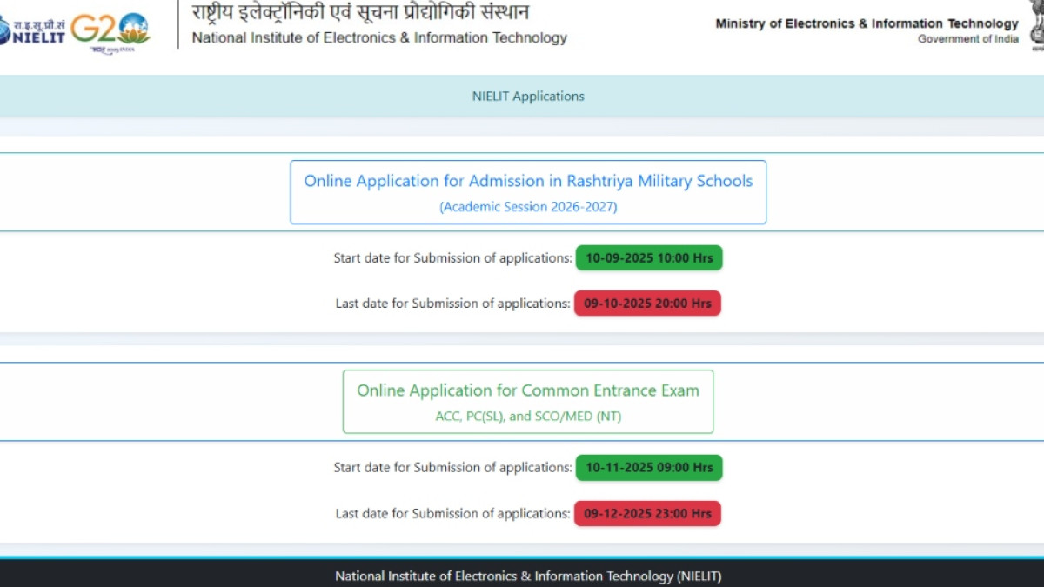Click green badge '10-11-2025 09:00 Hrs'
Viewport: 1044px width, 587px height.
tap(649, 468)
